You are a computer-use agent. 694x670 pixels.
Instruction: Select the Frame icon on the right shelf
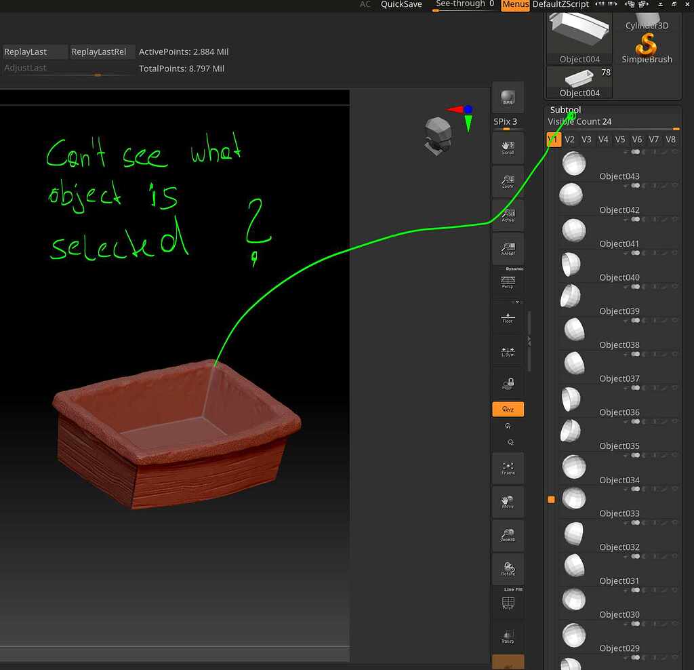coord(508,468)
